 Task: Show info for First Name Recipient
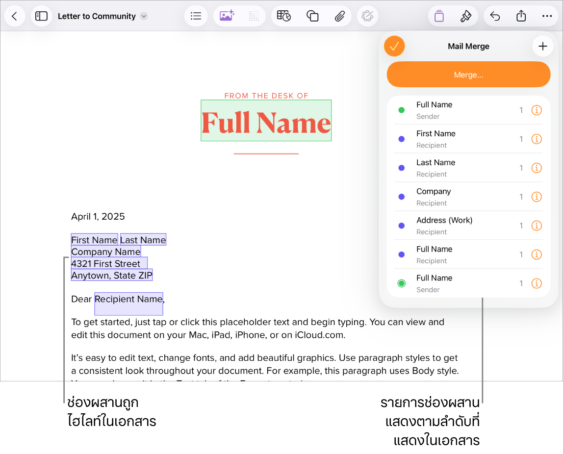point(537,139)
